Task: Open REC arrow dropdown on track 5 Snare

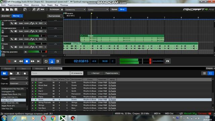Action: tap(45, 47)
